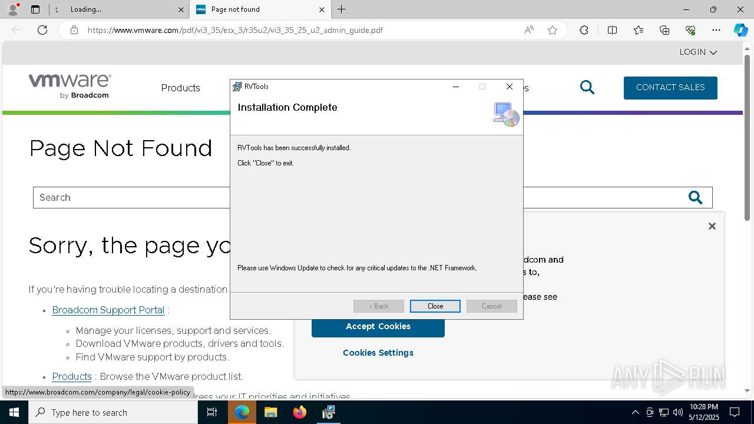The width and height of the screenshot is (754, 424).
Task: Close the RVTools installer window
Action: [x=510, y=87]
